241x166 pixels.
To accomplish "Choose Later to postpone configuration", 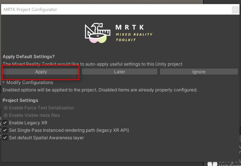I will [x=119, y=72].
